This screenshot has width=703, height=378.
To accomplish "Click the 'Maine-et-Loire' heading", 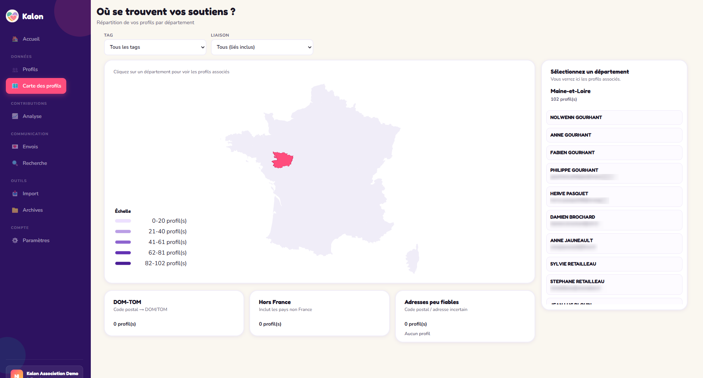I will pyautogui.click(x=570, y=91).
